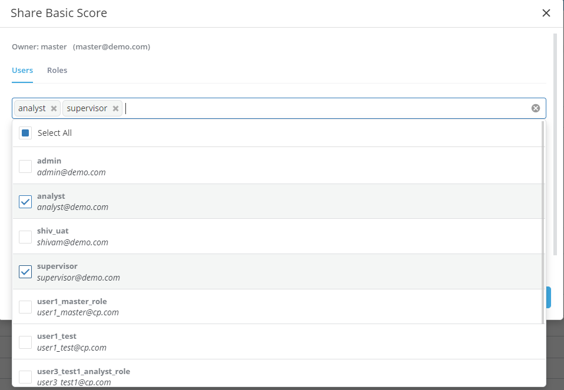Switch to the Roles tab
The height and width of the screenshot is (390, 564).
click(57, 70)
